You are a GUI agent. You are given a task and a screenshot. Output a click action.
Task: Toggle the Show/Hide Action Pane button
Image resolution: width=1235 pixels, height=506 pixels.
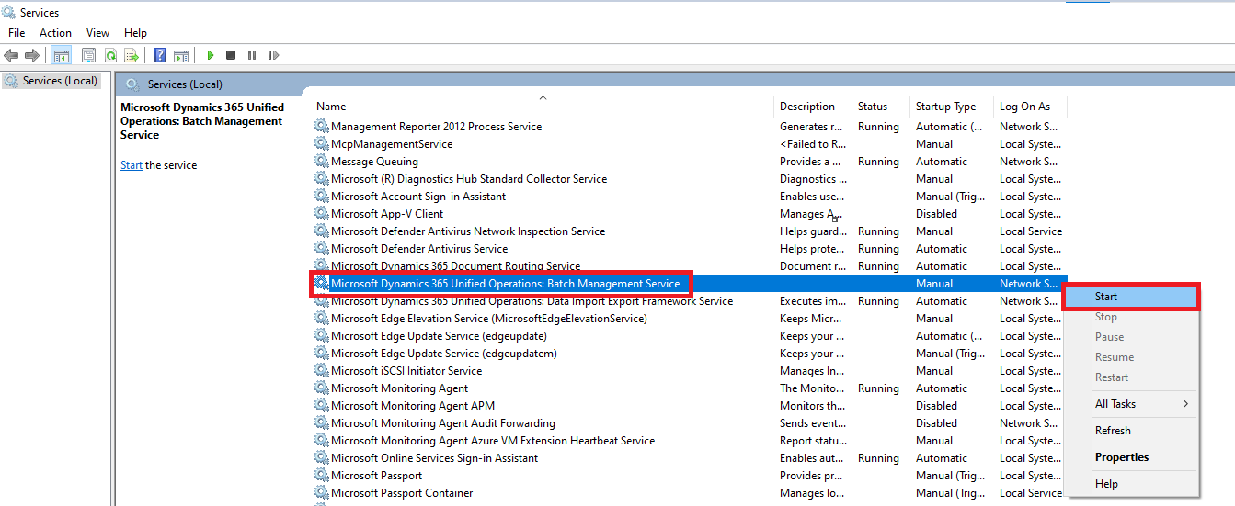pyautogui.click(x=181, y=56)
